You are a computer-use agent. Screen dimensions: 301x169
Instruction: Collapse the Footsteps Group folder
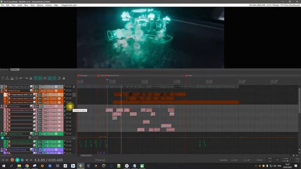click(x=2, y=133)
